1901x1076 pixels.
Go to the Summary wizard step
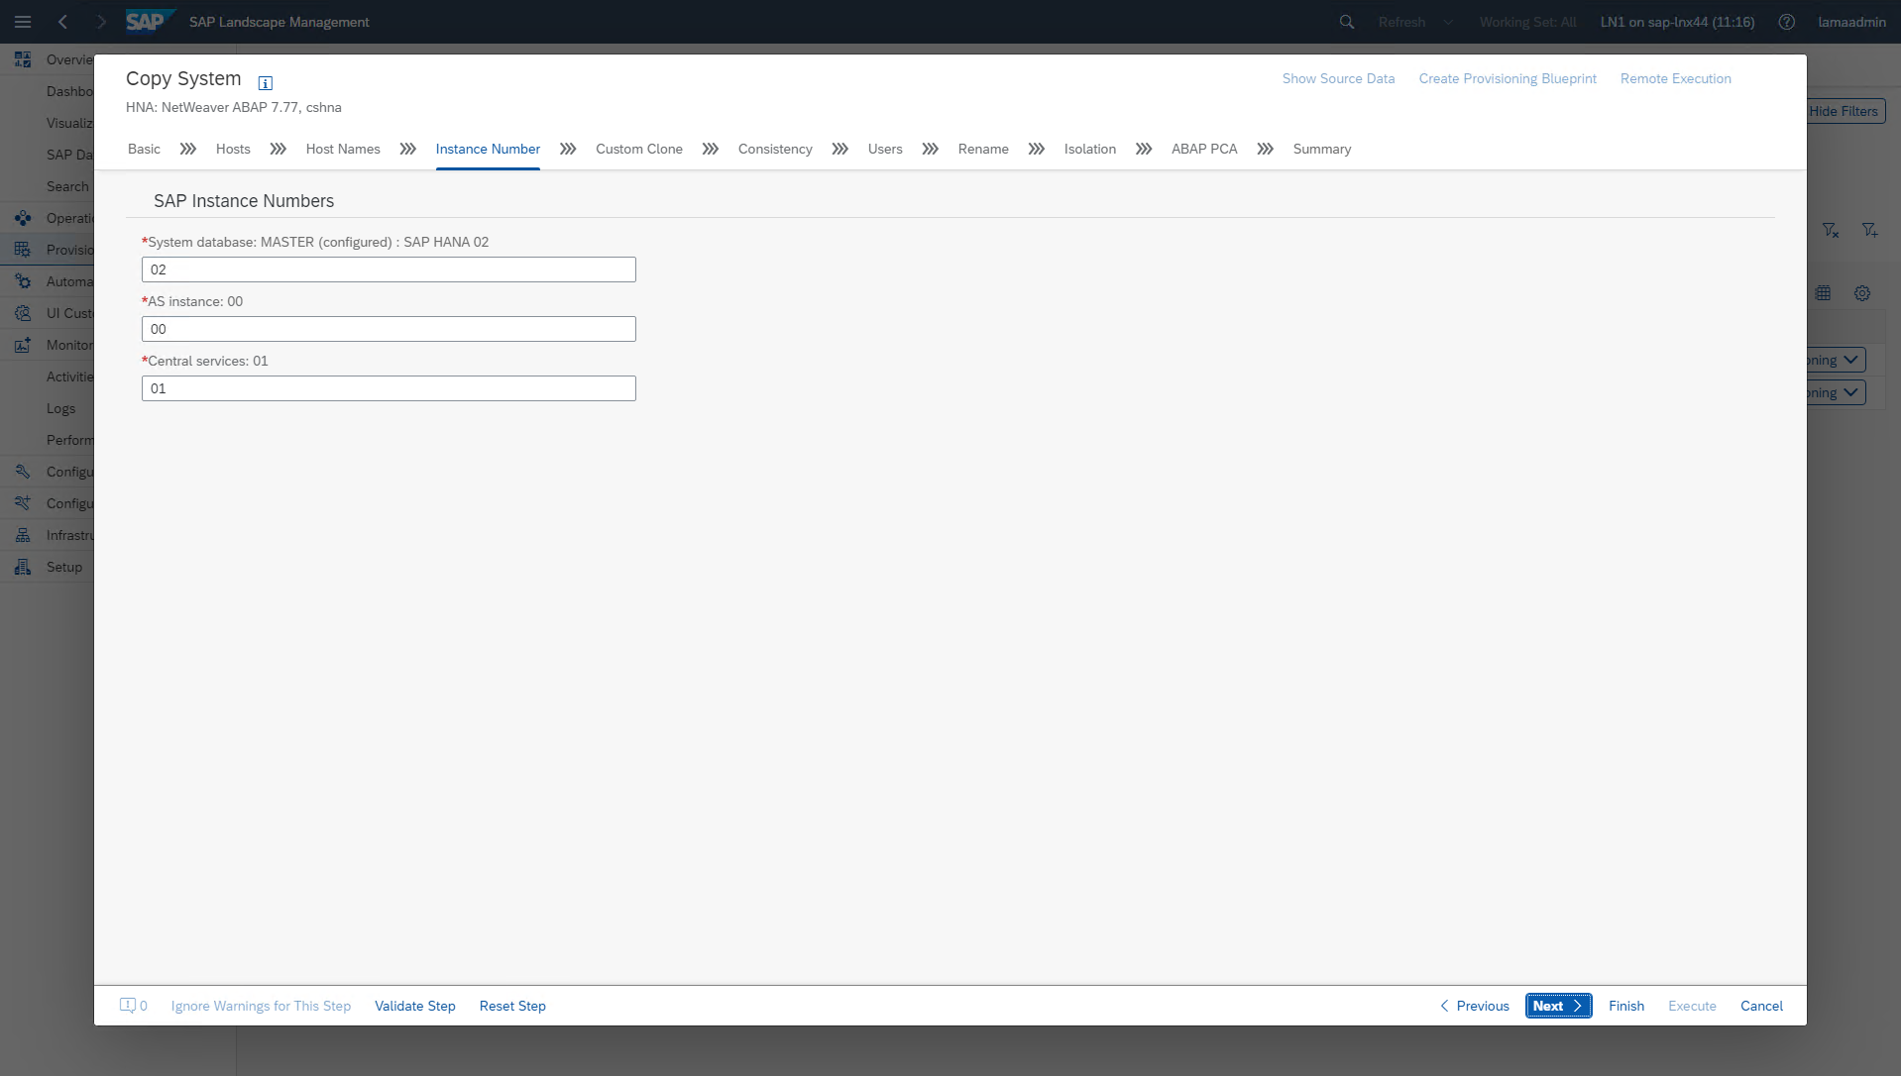point(1322,149)
